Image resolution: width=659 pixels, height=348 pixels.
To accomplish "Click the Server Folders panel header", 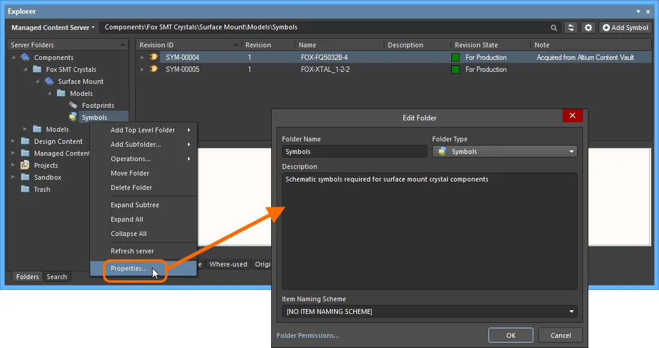I will (68, 45).
